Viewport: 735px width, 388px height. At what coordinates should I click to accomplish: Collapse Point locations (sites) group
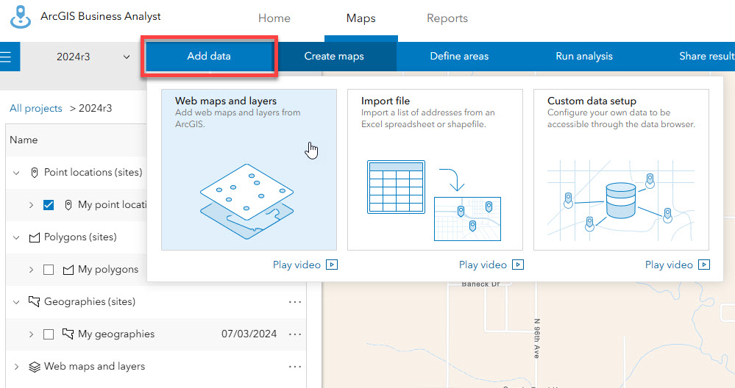[x=16, y=173]
